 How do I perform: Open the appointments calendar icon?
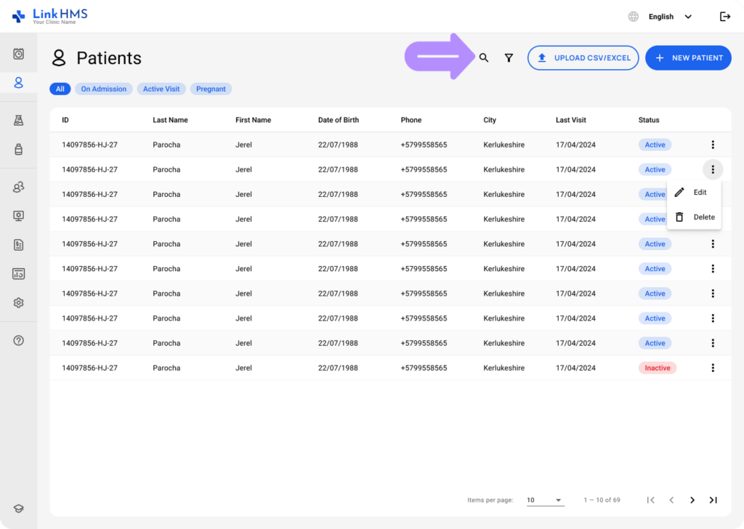coord(19,52)
